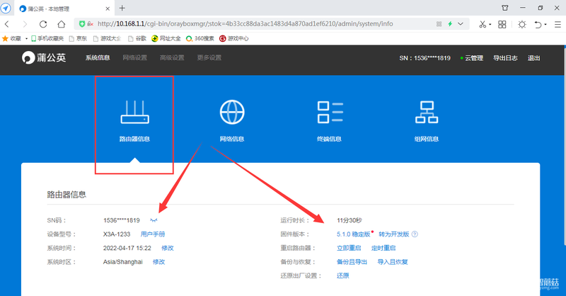Click the SN: 1536****1819 text in header
The image size is (566, 296).
[425, 58]
